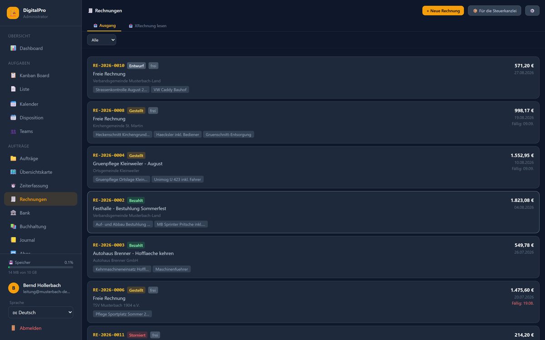Viewport: 545px width, 340px height.
Task: Click the Bezahlt badge on RE-2026-0002
Action: [x=136, y=200]
